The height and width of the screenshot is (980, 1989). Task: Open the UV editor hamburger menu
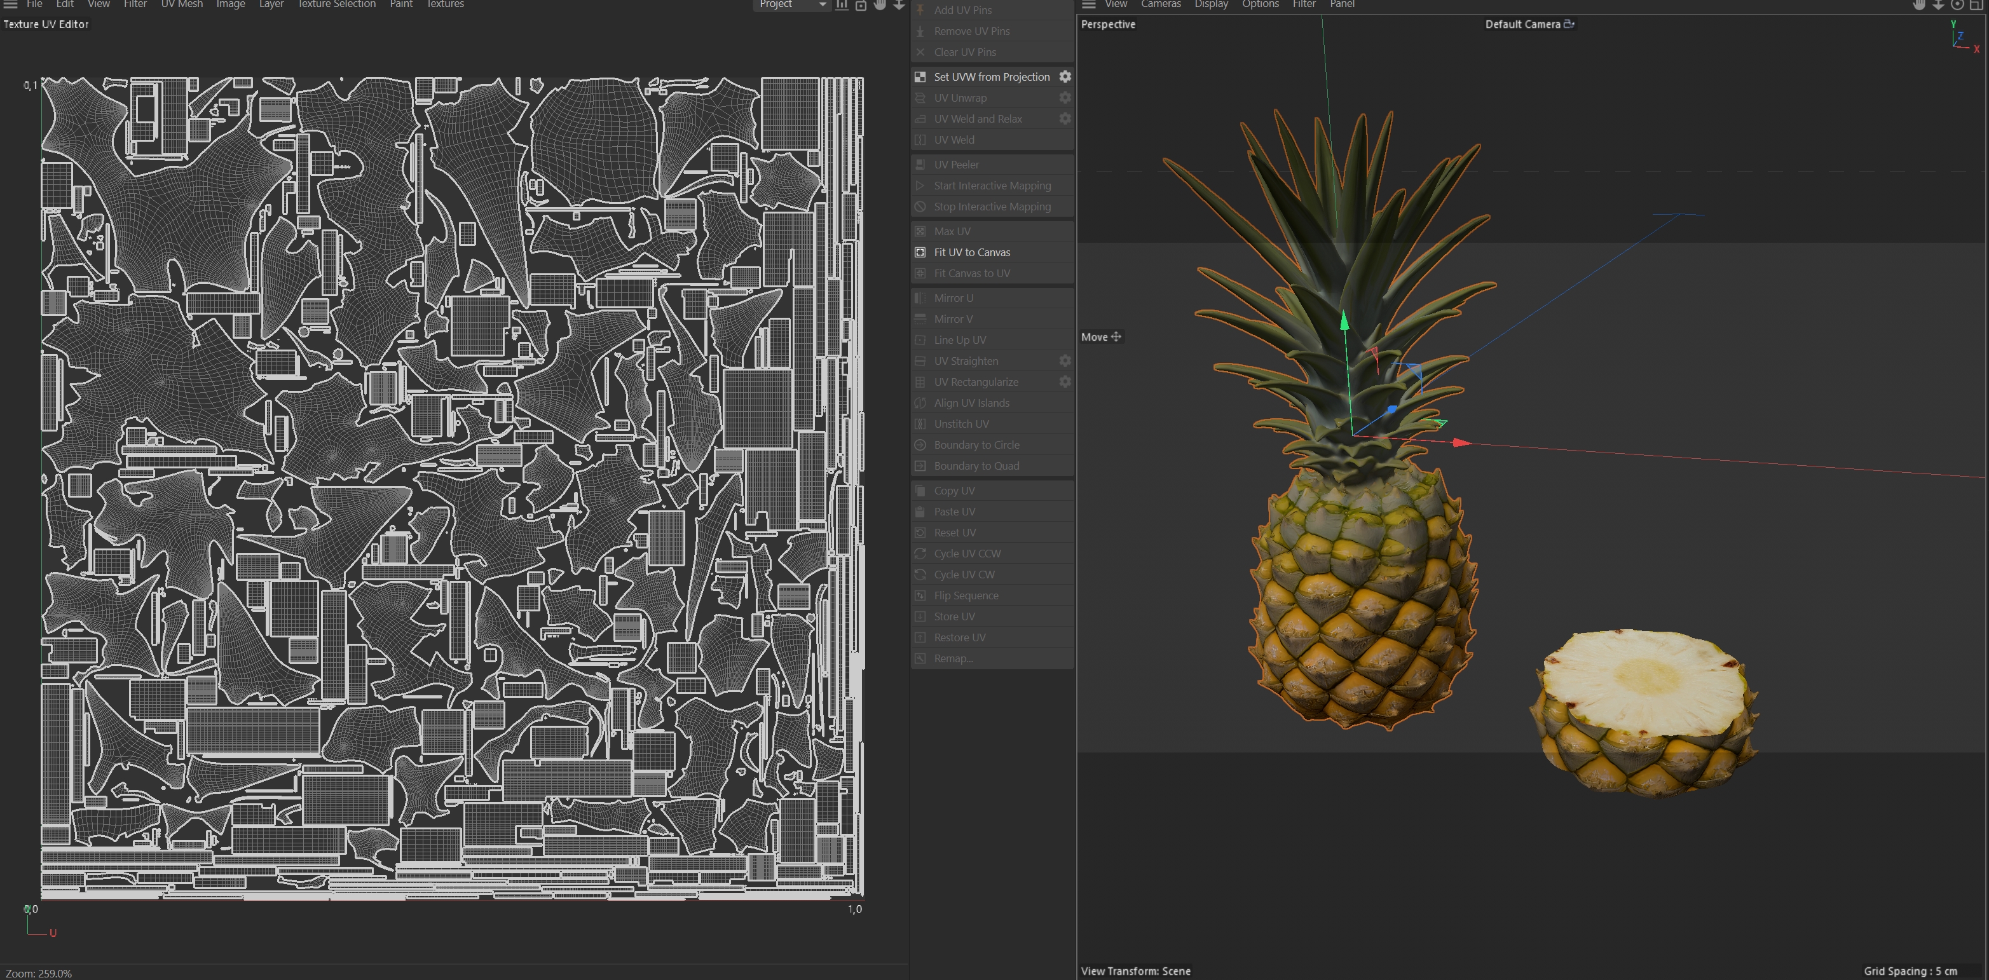11,4
